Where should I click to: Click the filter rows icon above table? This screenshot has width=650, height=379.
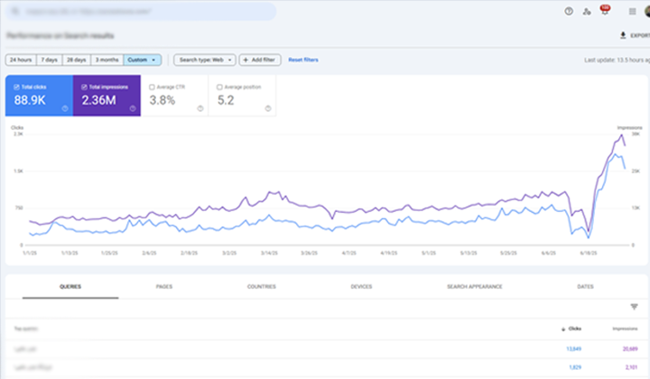pos(634,307)
